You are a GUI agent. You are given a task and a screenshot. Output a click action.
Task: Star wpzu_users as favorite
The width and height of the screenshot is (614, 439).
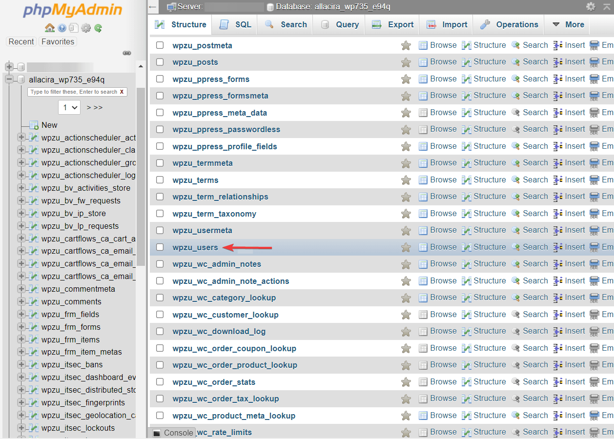pos(406,247)
